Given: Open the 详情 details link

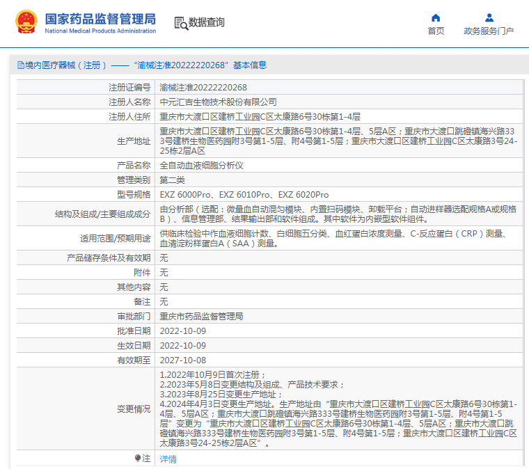Looking at the screenshot, I should pyautogui.click(x=168, y=459).
